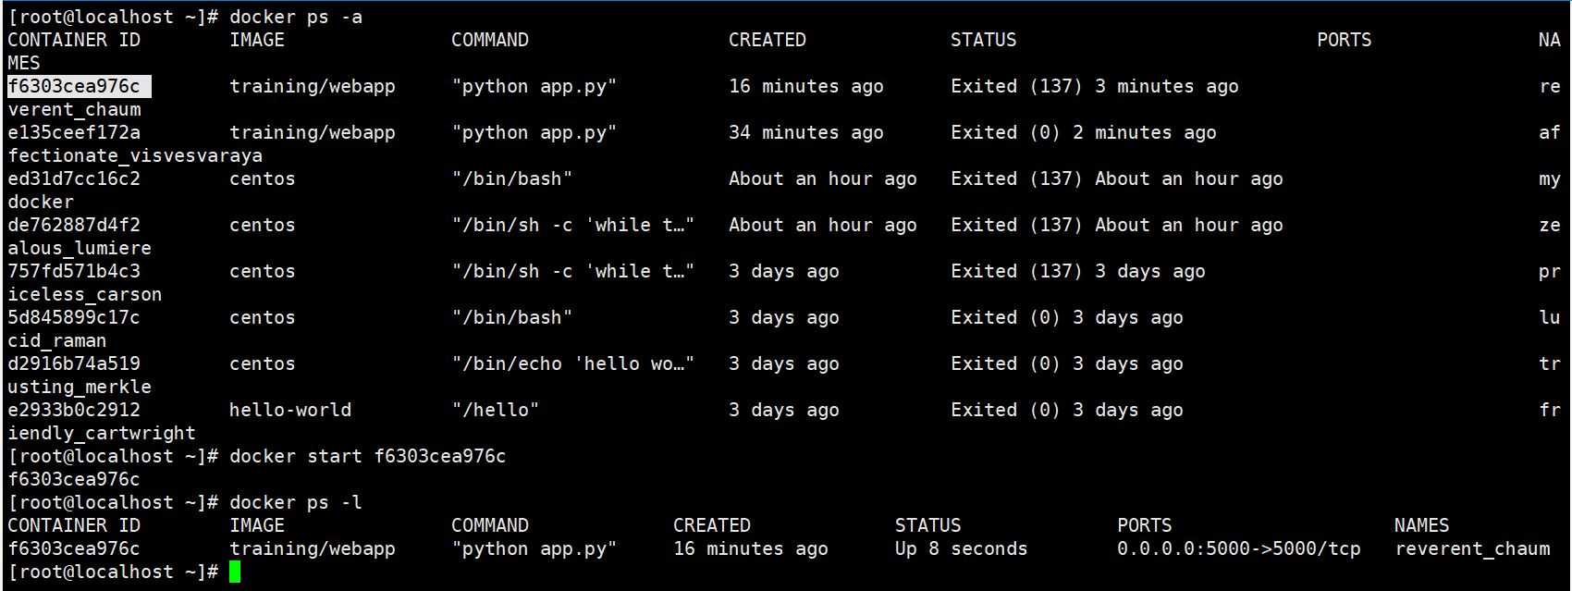The height and width of the screenshot is (591, 1572).
Task: Click the name affectionate_visvesvaraya wrapped text
Action: [x=135, y=155]
